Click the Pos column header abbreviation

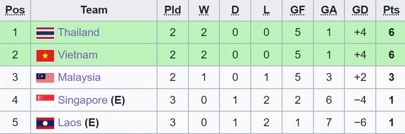(x=15, y=10)
